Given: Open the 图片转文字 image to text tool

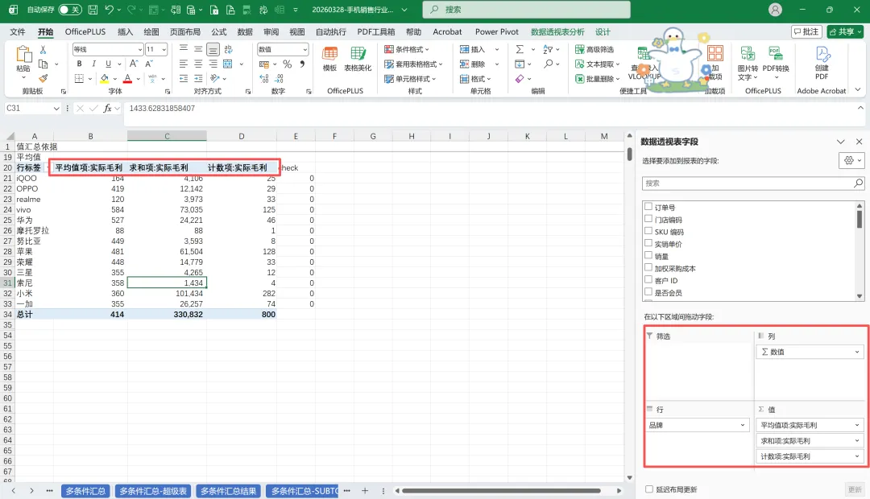Looking at the screenshot, I should pos(748,63).
